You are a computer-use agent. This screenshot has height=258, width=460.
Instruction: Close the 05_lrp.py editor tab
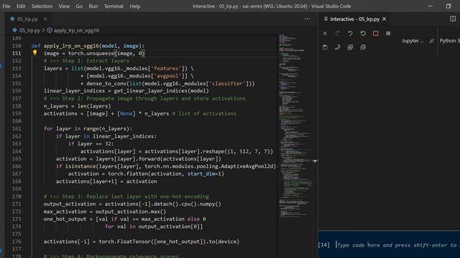click(45, 19)
